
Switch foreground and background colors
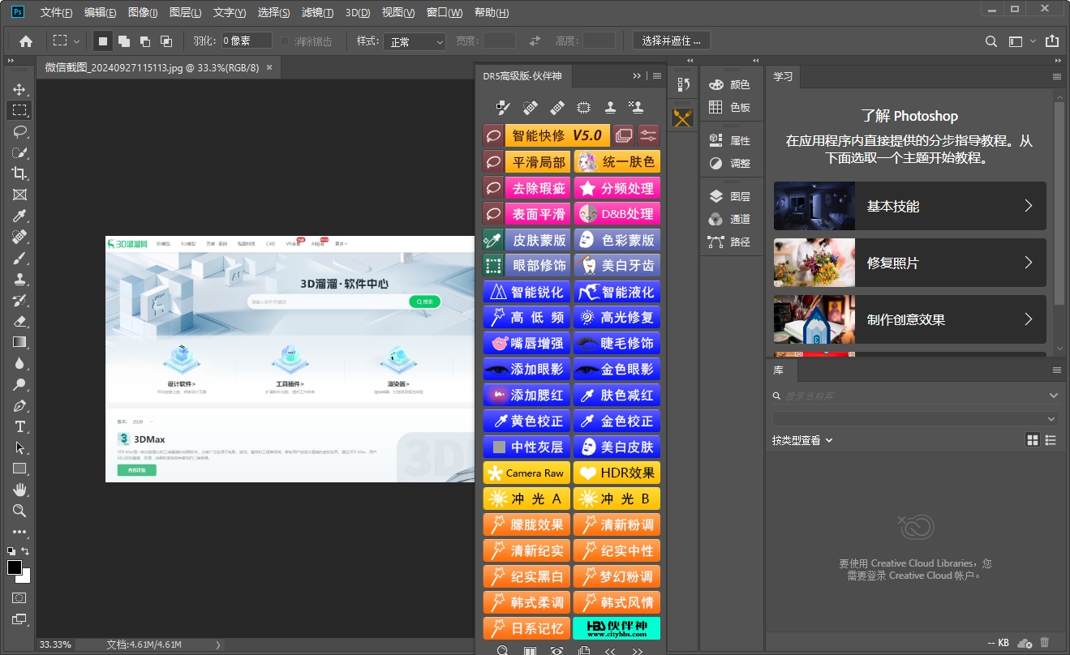tap(26, 551)
